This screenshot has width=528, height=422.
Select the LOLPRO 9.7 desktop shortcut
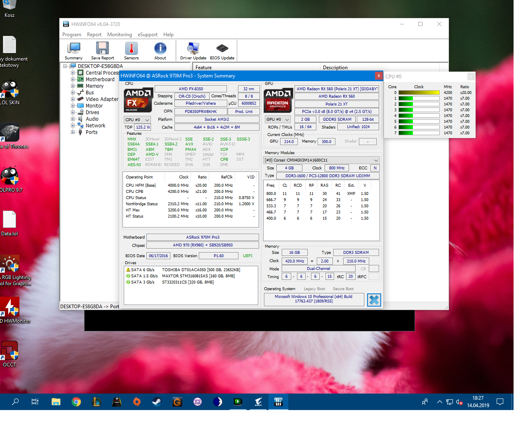[x=10, y=180]
